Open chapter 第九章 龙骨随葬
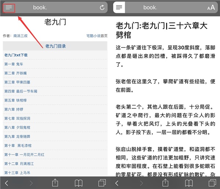This screenshot has height=189, width=220. click(x=17, y=137)
